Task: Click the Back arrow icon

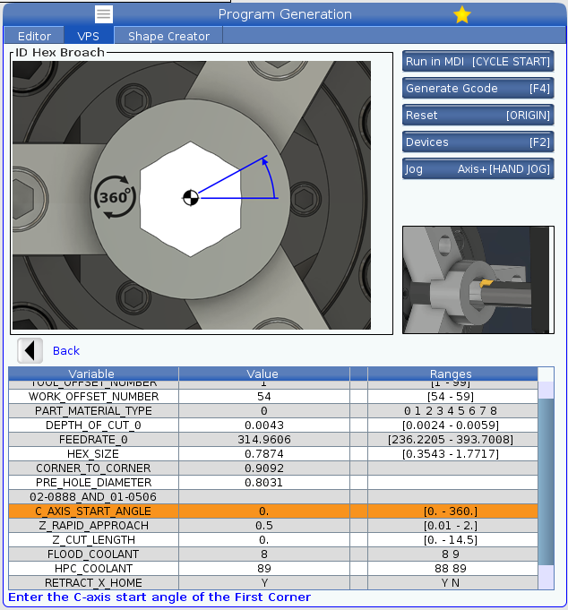Action: tap(30, 351)
